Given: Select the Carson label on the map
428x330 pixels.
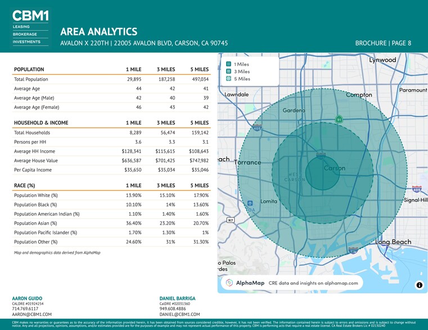Looking at the screenshot, I should pos(334,168).
